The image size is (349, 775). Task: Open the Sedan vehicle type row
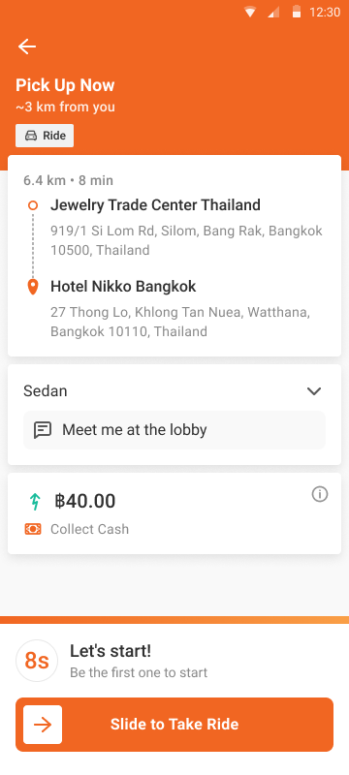tap(174, 391)
